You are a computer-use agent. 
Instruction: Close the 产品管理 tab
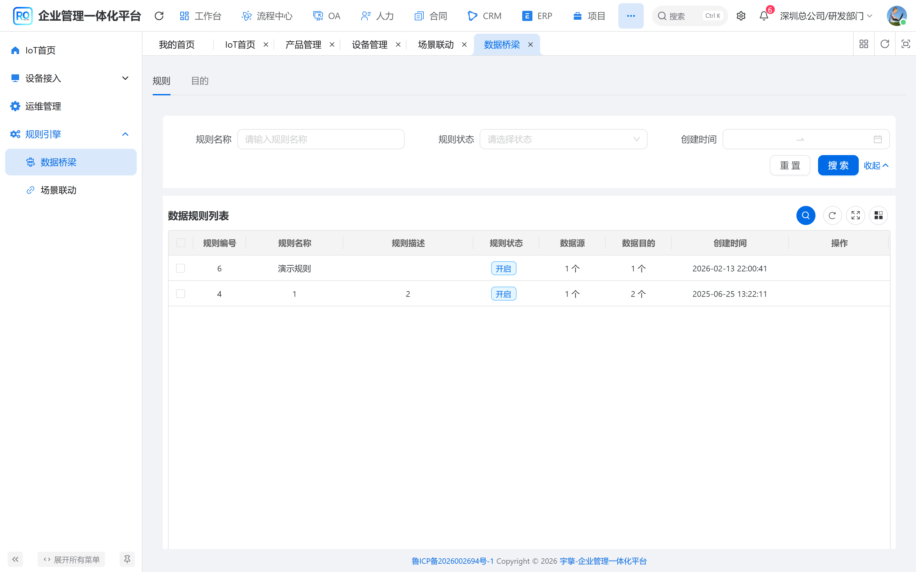coord(332,44)
